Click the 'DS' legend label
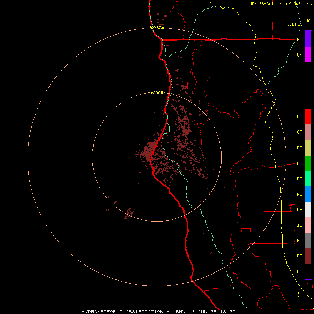The height and width of the screenshot is (314, 314). point(300,210)
